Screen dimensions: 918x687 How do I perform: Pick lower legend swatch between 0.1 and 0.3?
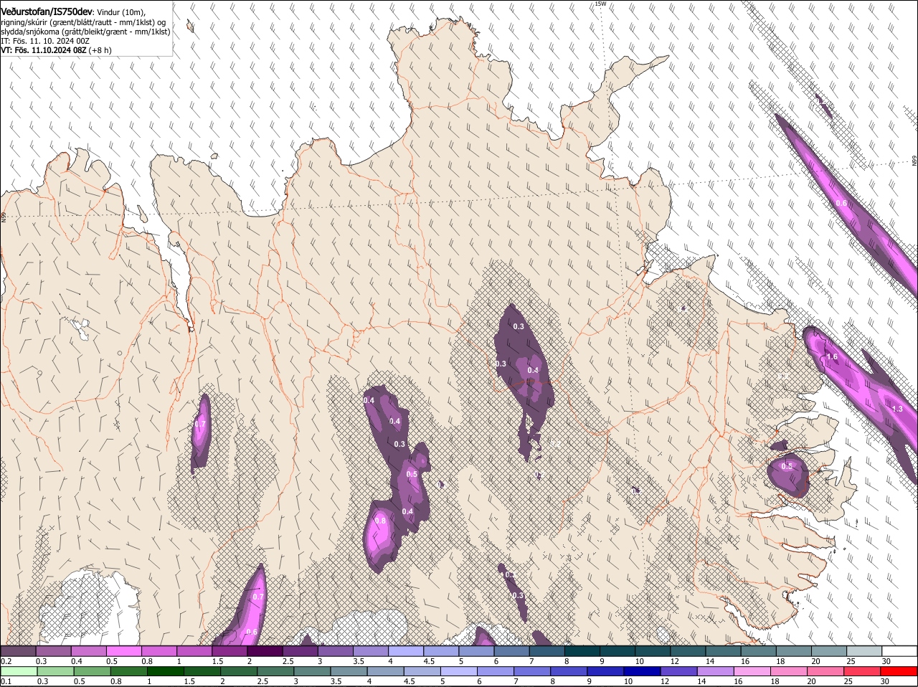coord(19,671)
